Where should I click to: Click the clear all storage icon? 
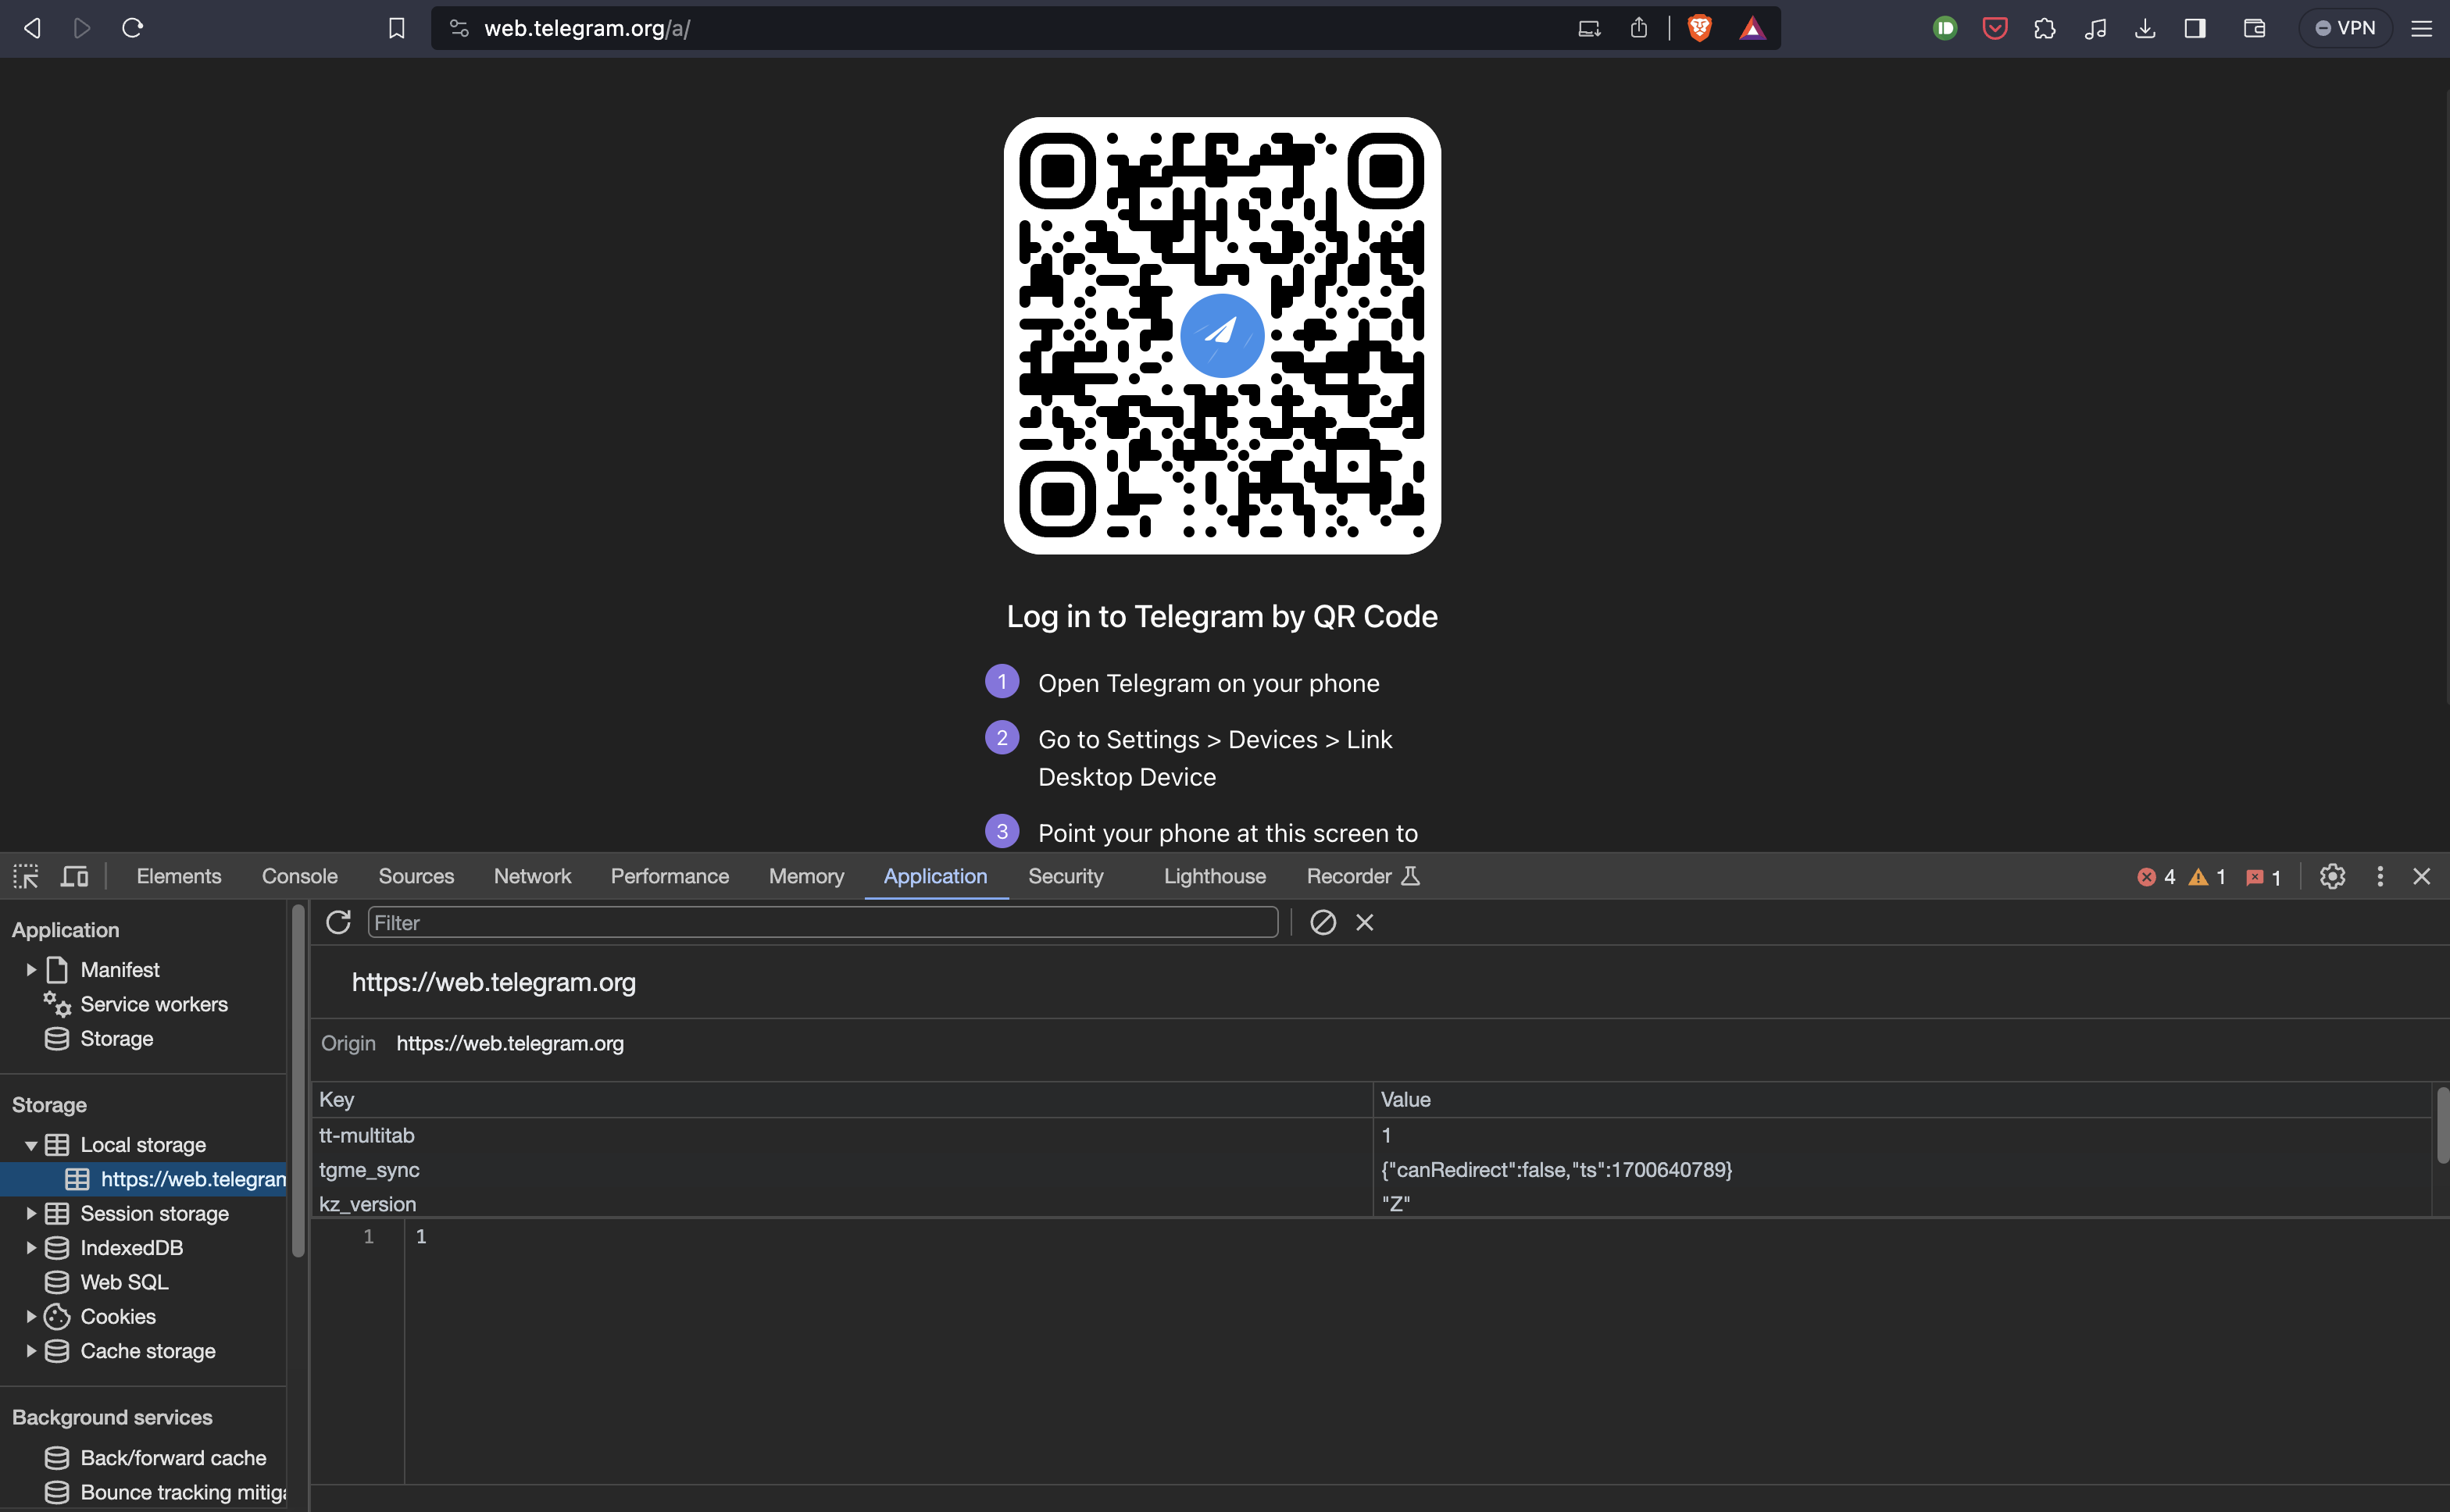[x=1323, y=922]
